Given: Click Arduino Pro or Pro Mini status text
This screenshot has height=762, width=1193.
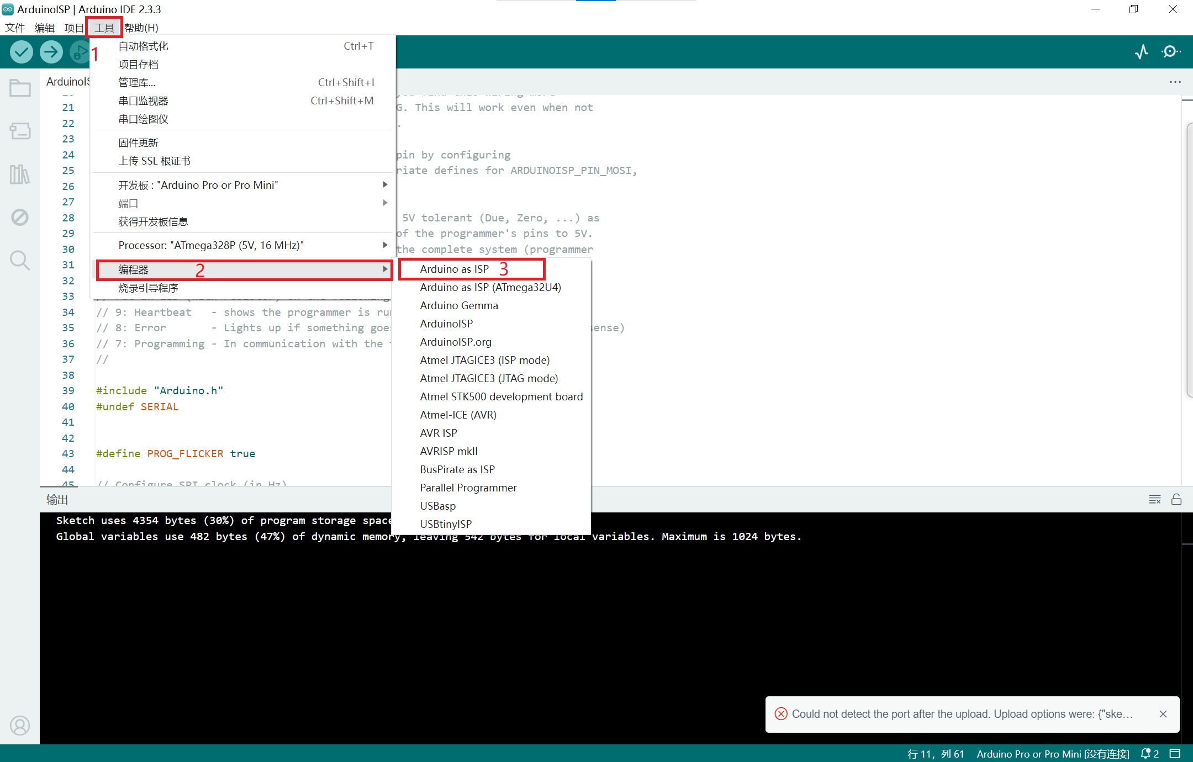Looking at the screenshot, I should point(1053,754).
